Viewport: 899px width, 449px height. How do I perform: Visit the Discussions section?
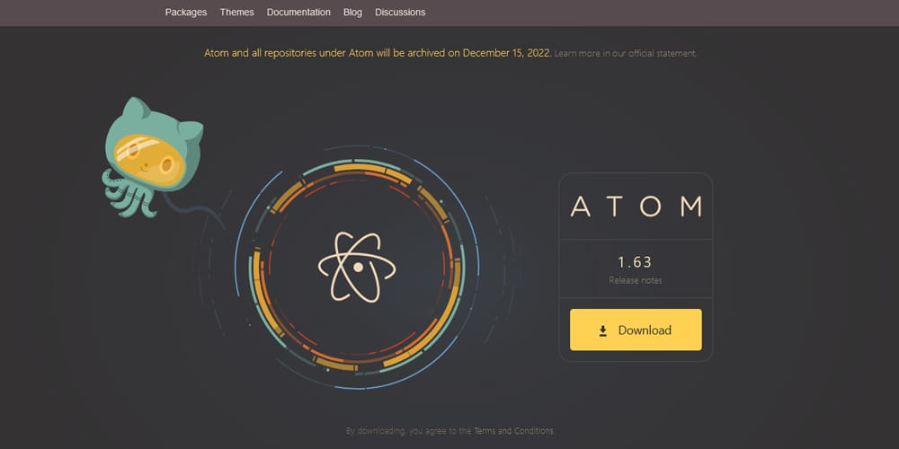point(400,12)
